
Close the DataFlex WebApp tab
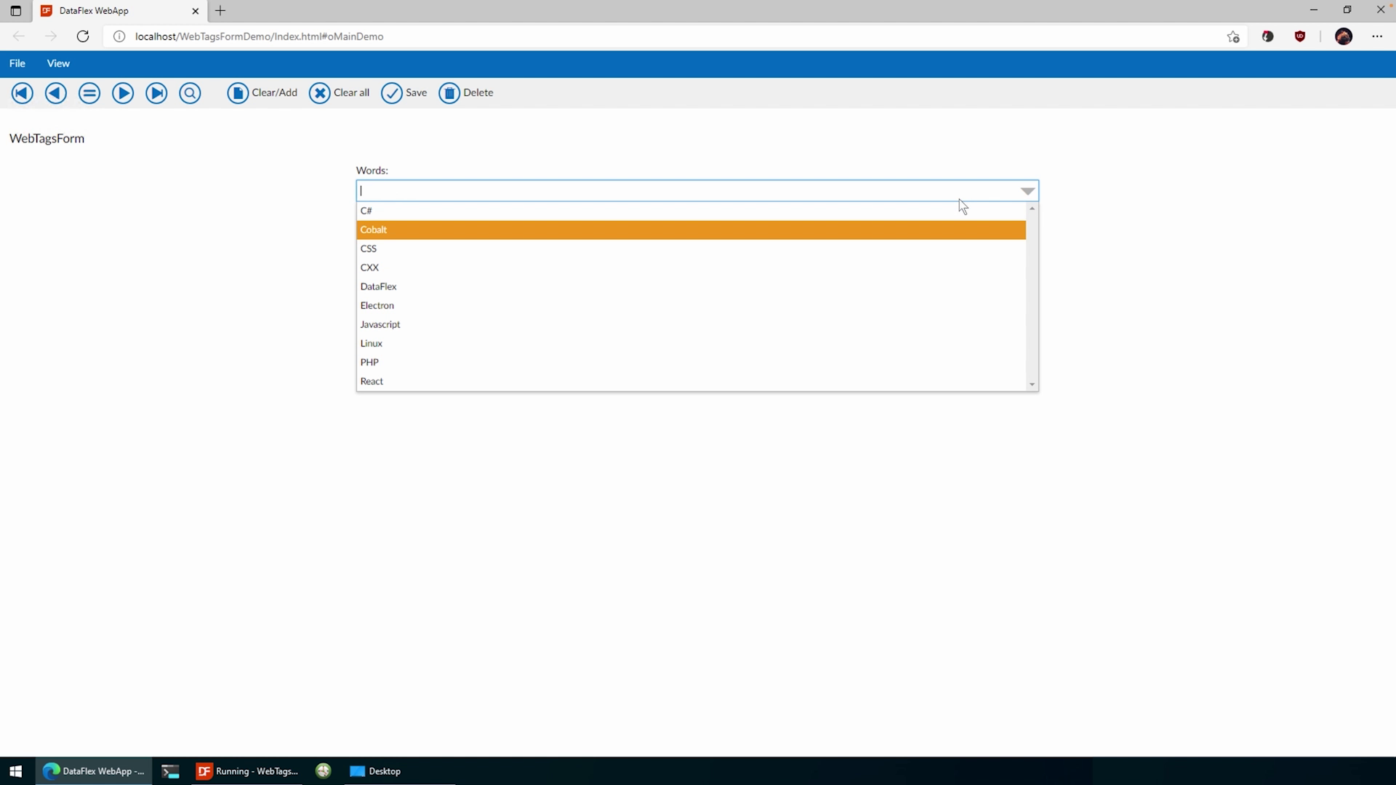pyautogui.click(x=195, y=11)
